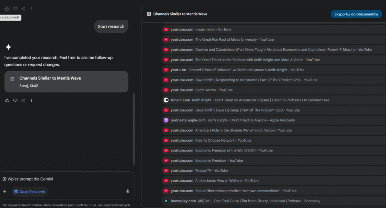The image size is (386, 208).
Task: Toggle the Deep Research chip
Action: [30, 192]
